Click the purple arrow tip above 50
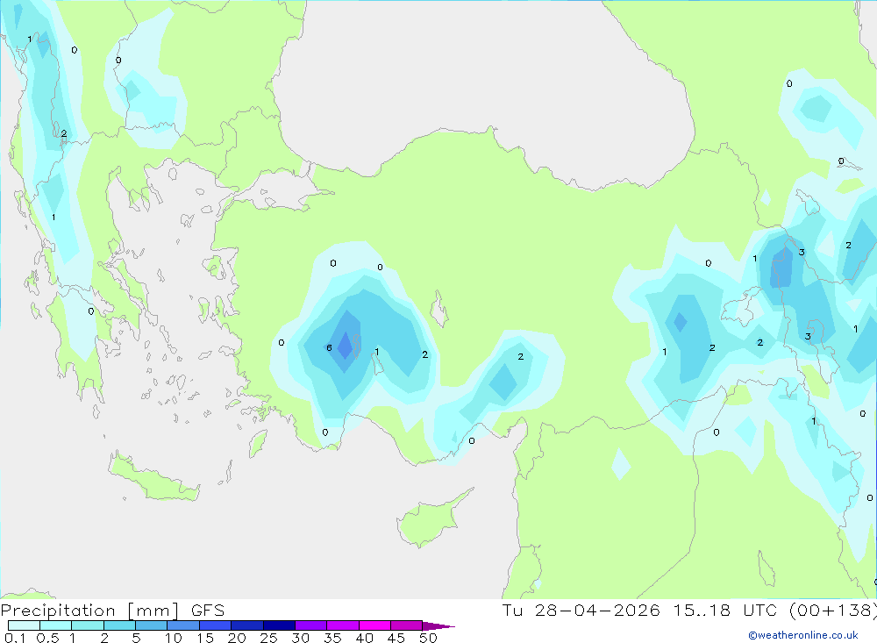Image resolution: width=877 pixels, height=643 pixels. [x=438, y=625]
